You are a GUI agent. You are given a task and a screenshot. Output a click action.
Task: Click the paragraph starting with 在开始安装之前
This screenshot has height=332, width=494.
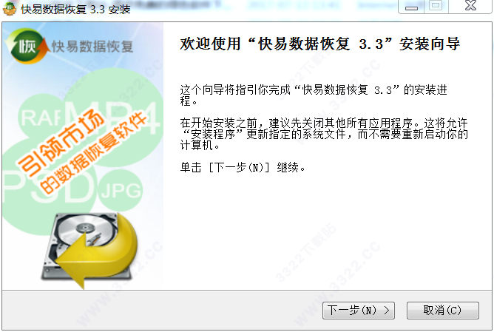click(x=324, y=134)
